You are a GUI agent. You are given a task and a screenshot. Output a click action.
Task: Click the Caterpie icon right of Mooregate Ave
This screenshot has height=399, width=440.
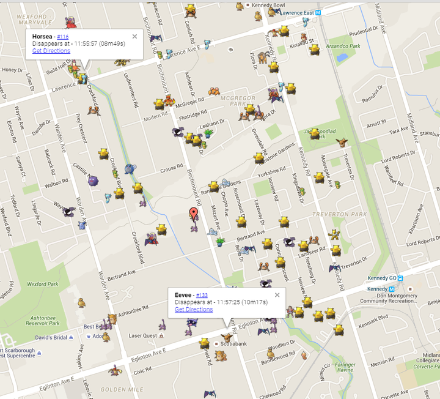pyautogui.click(x=337, y=185)
